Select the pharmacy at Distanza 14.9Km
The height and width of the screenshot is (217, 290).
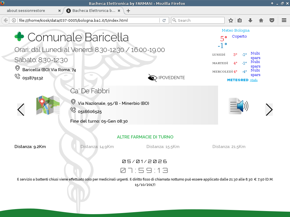tap(97, 147)
